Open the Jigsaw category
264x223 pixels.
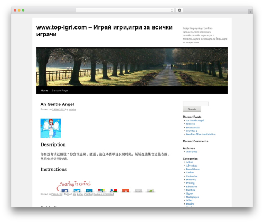pos(190,193)
